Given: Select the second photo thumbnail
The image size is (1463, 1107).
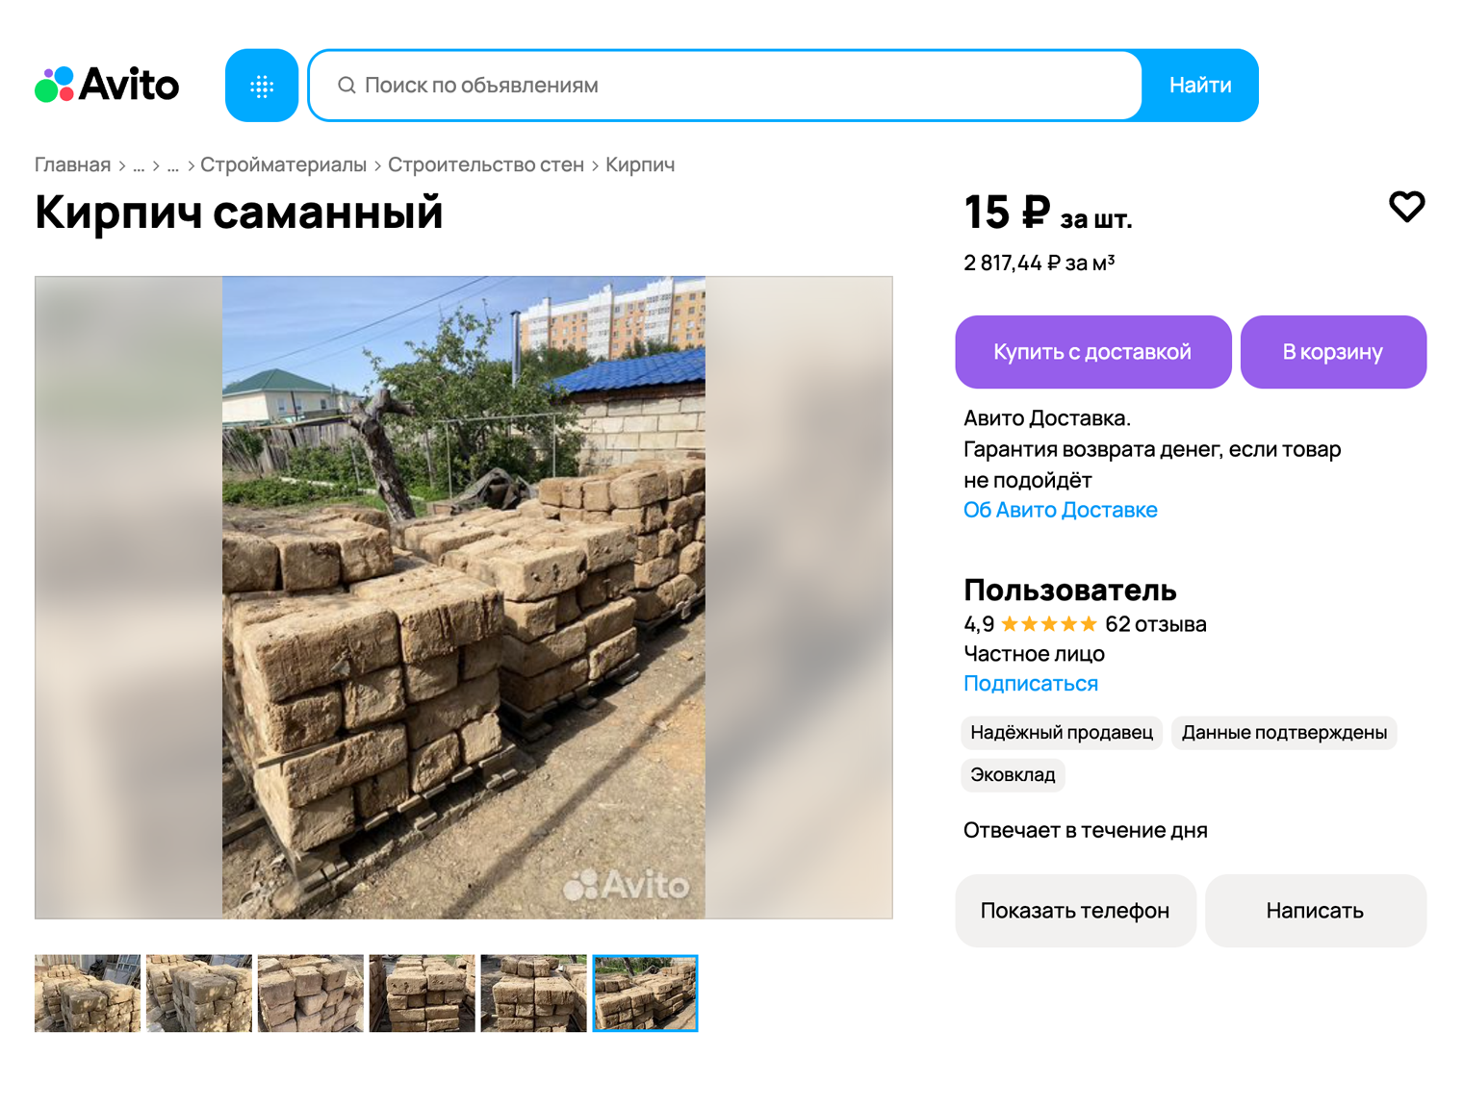Looking at the screenshot, I should tap(199, 994).
